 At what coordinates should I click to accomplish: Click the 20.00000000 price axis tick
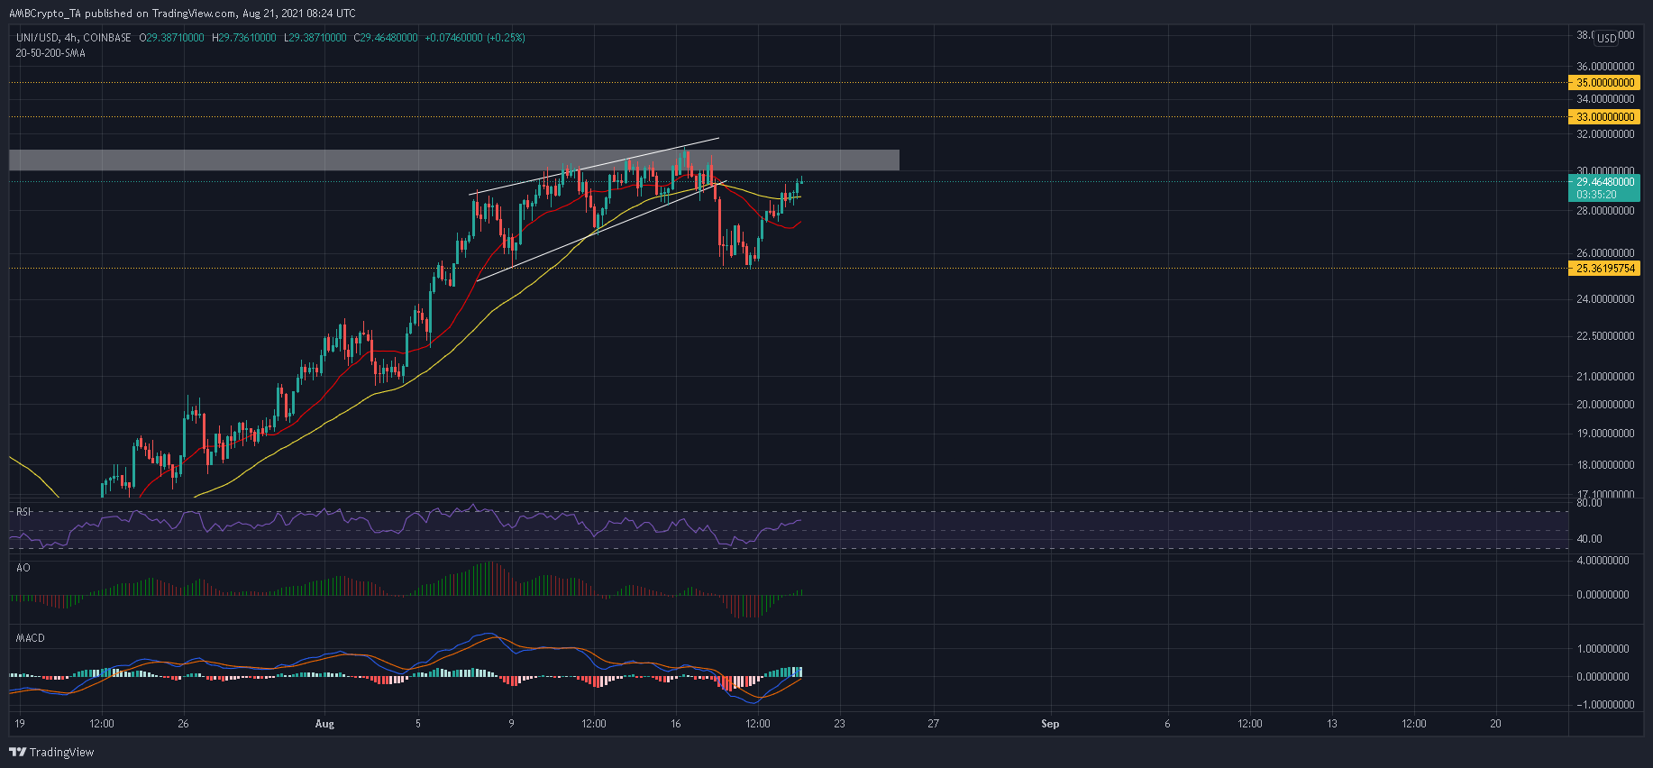click(1605, 405)
